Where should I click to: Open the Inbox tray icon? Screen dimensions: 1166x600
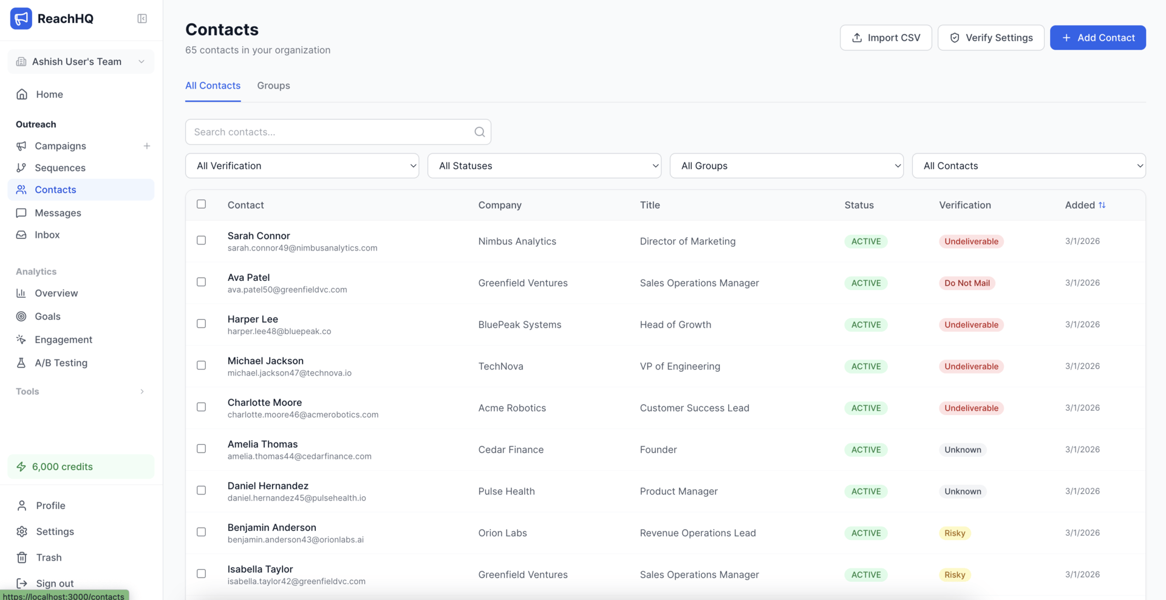click(21, 235)
